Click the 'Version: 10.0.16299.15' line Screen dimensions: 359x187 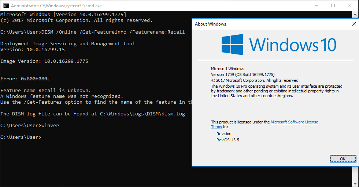coord(33,50)
